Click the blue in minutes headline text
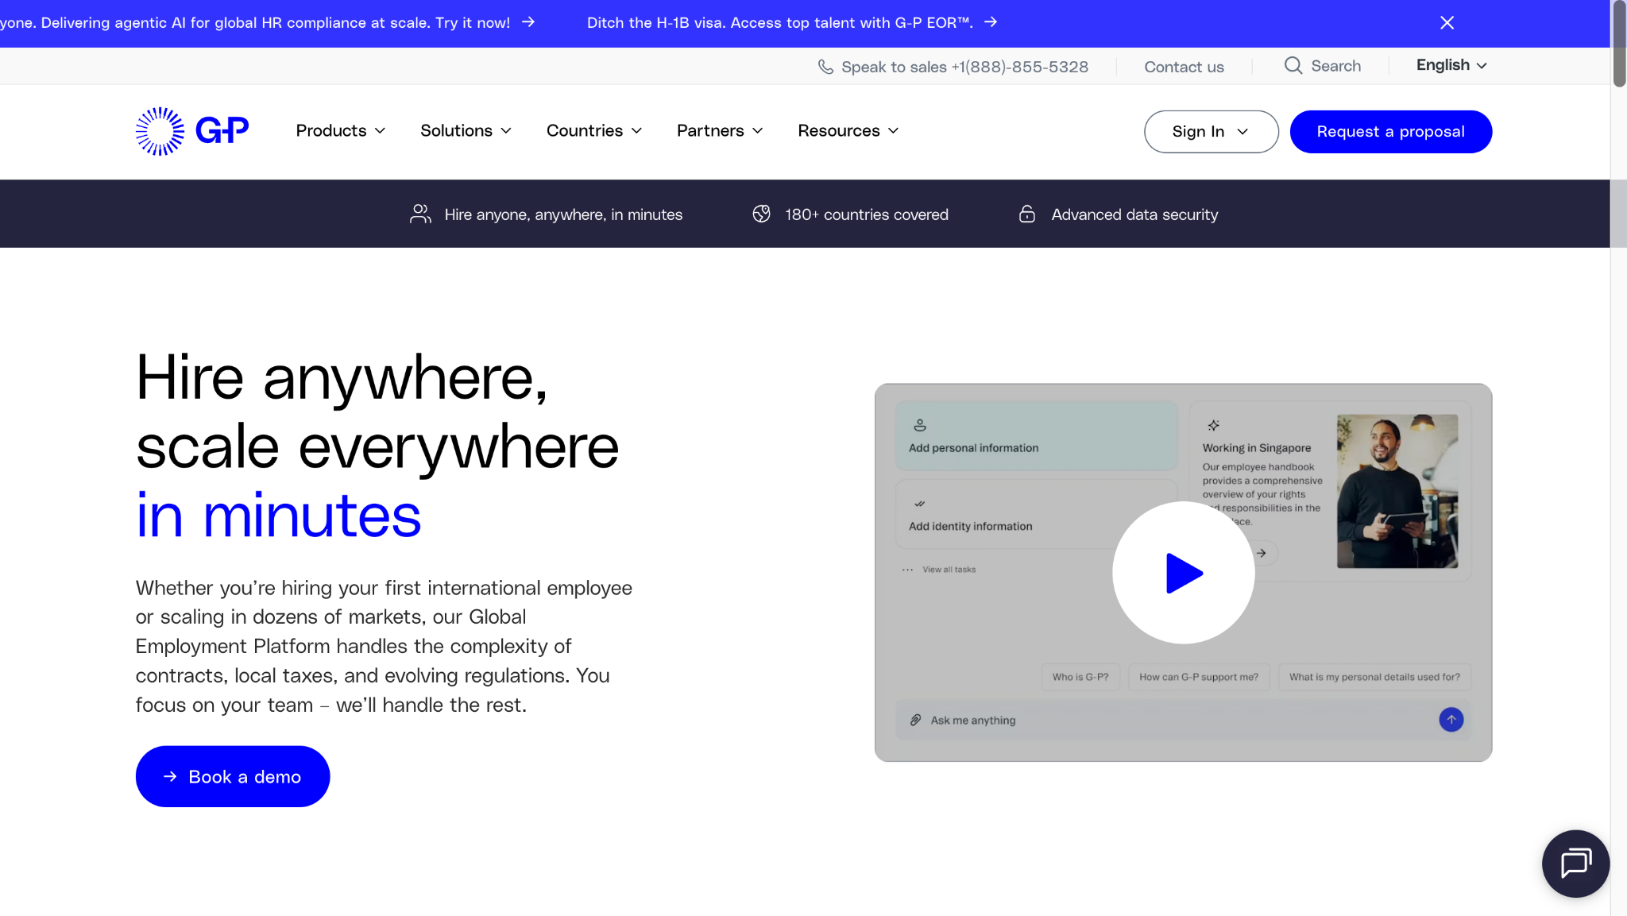The height and width of the screenshot is (916, 1627). 278,516
